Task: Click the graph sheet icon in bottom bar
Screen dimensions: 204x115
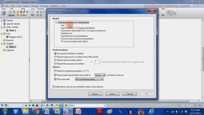Action: click(62, 105)
